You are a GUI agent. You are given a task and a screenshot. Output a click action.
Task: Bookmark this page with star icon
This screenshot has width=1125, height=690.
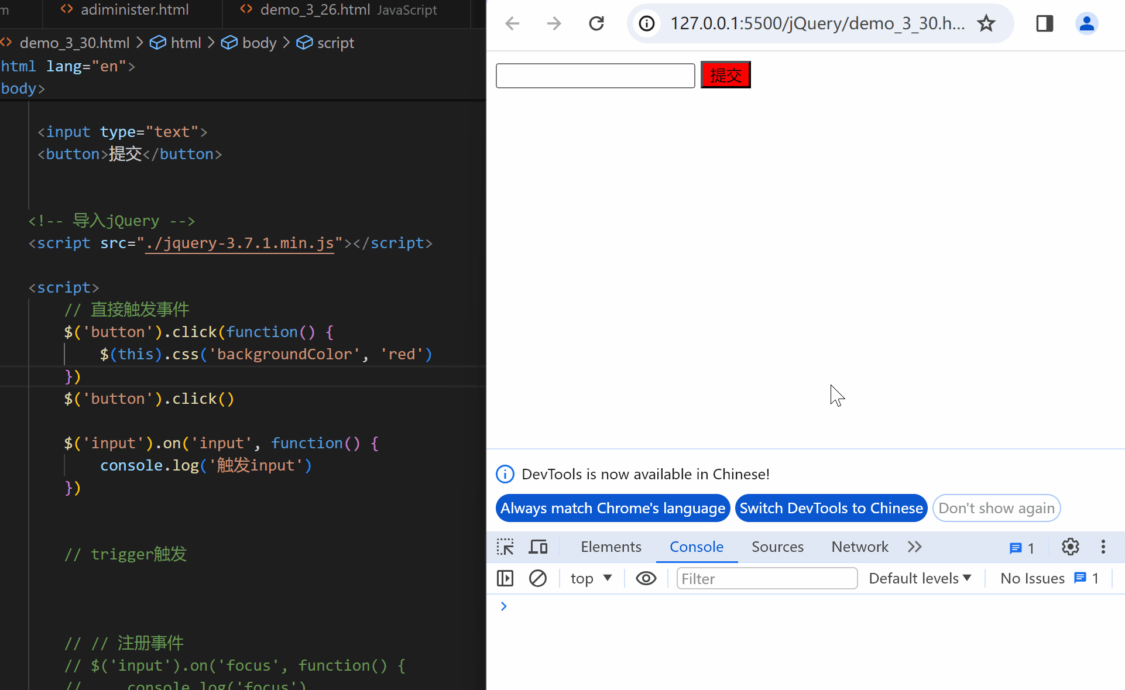(x=986, y=23)
